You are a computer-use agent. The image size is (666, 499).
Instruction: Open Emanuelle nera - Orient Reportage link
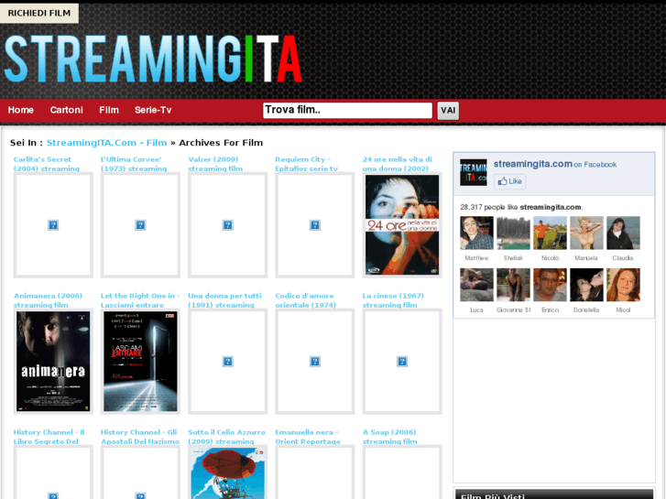pos(308,437)
